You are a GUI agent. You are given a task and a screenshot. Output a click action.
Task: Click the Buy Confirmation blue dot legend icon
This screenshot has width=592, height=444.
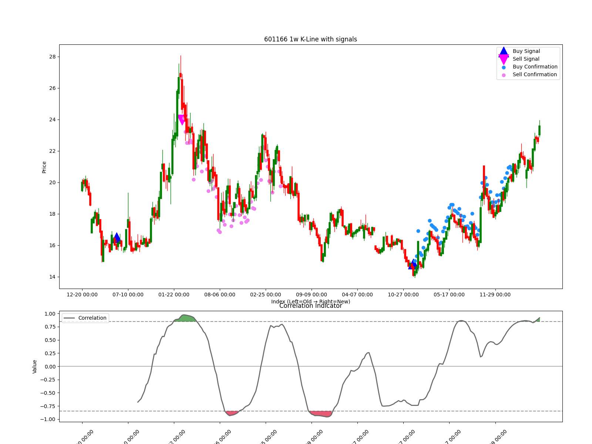(x=504, y=67)
